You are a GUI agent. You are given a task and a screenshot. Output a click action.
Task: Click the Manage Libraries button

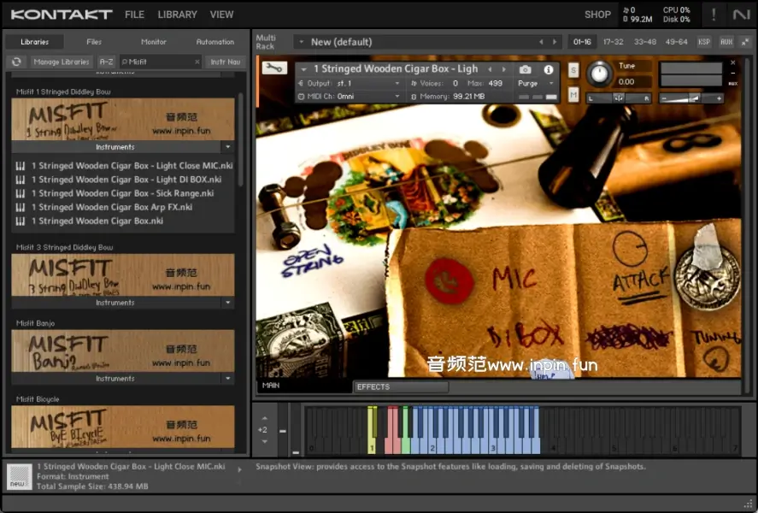click(62, 62)
